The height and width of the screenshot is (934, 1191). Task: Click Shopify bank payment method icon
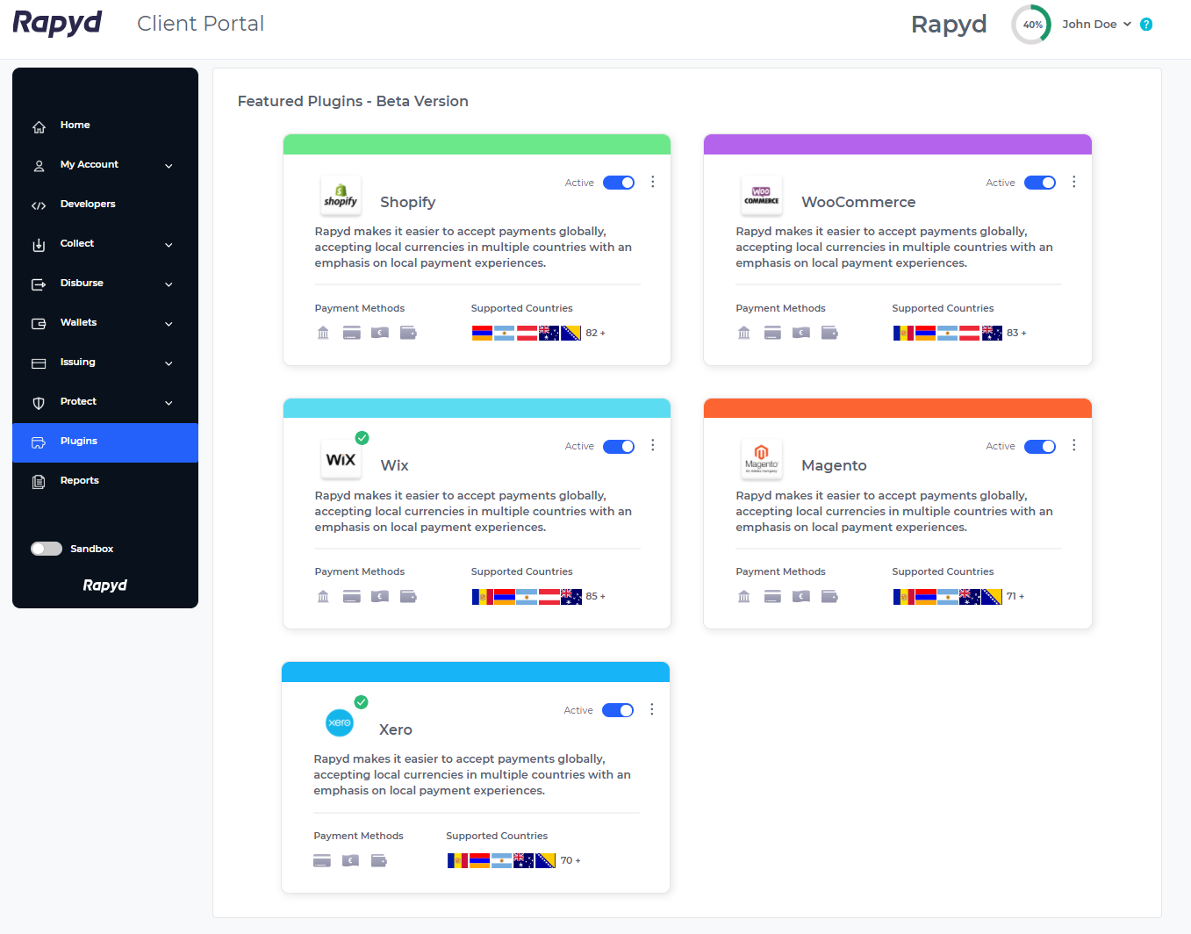[x=323, y=333]
